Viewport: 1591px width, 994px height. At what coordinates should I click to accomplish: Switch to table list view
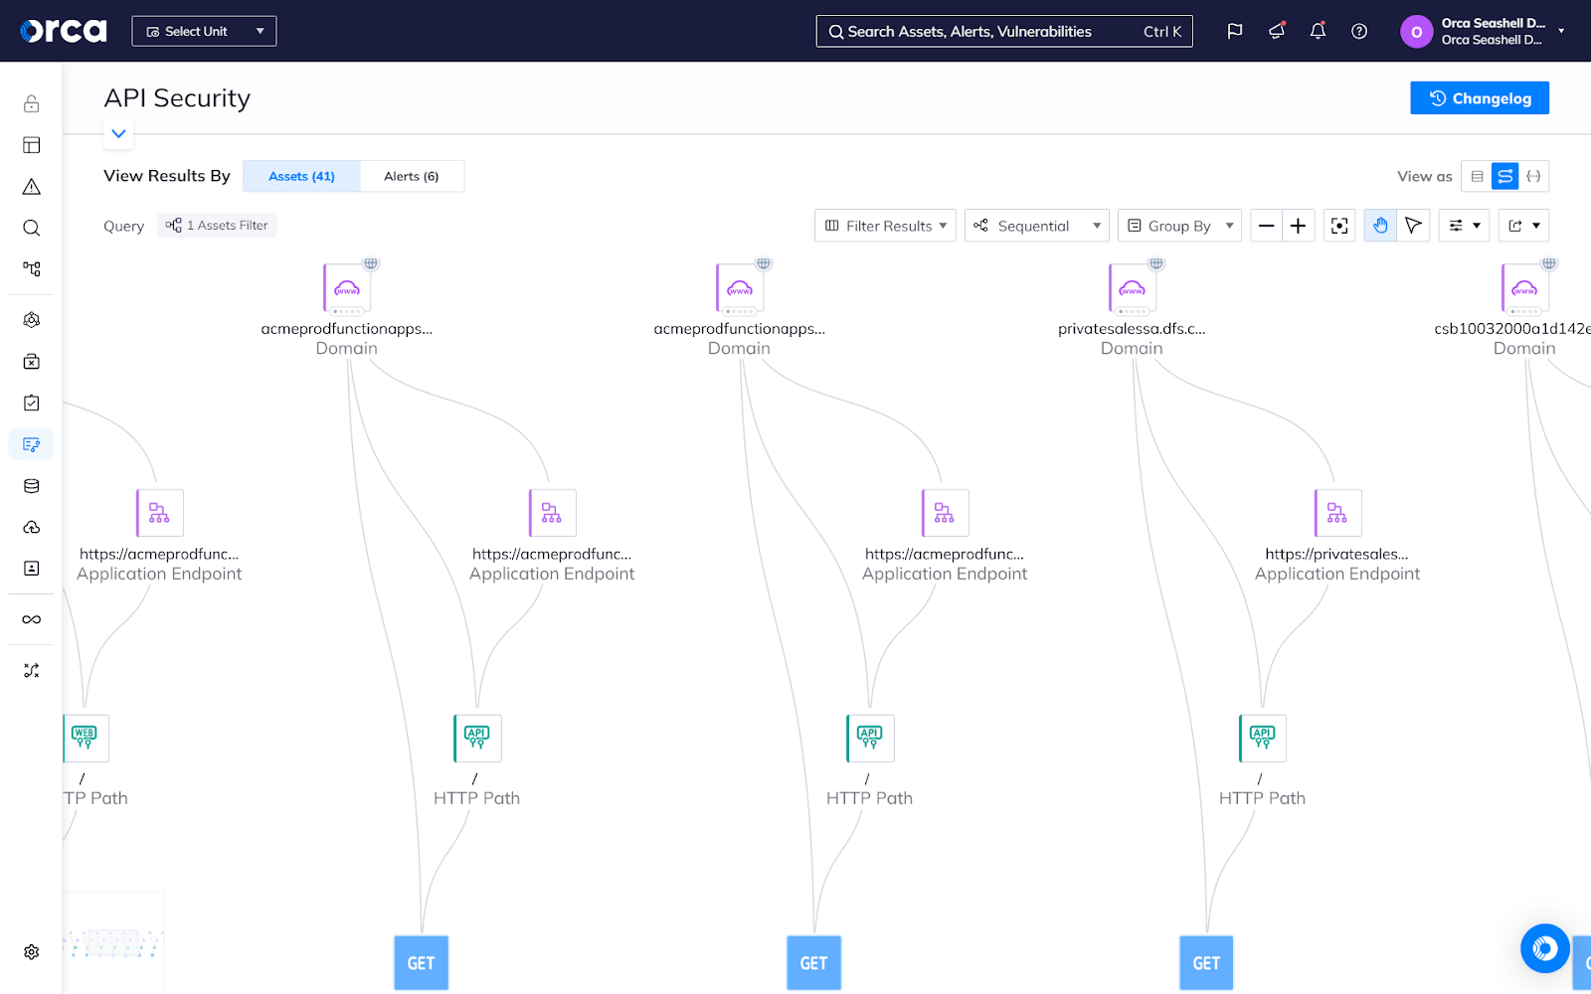coord(1477,176)
